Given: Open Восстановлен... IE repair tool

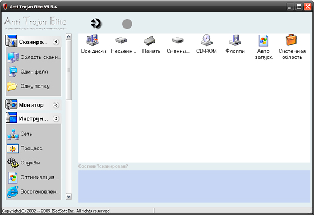Looking at the screenshot, I should 34,192.
